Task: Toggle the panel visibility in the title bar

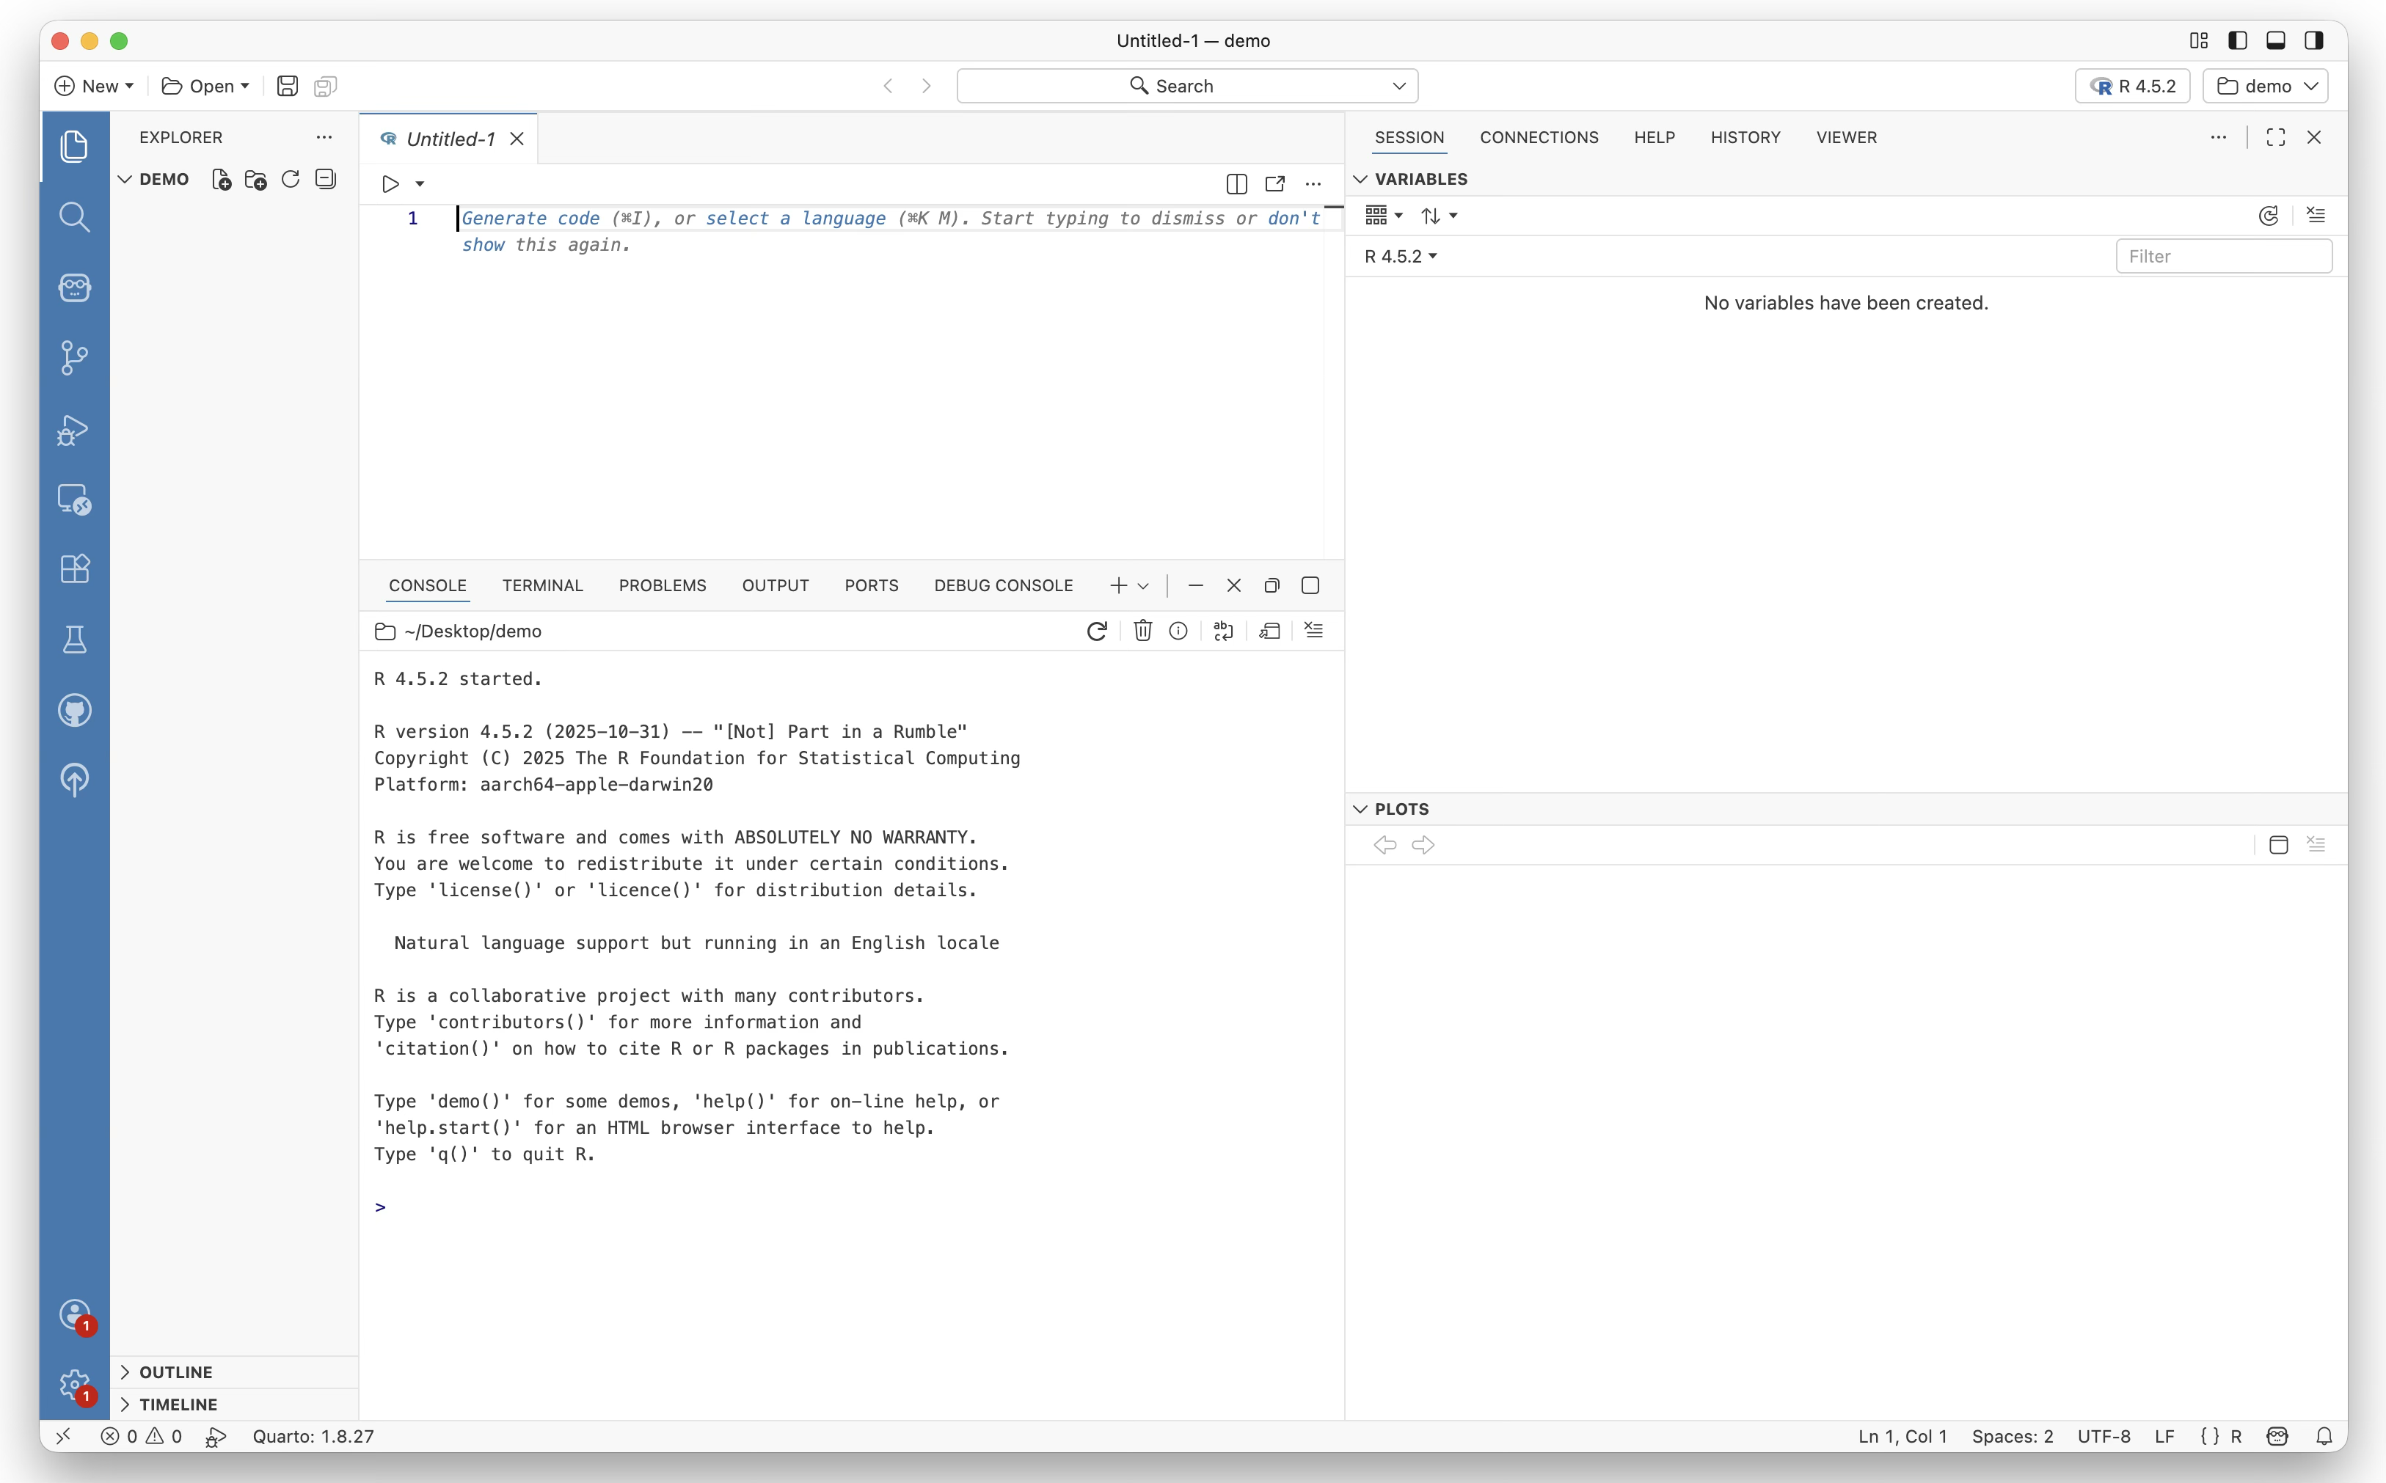Action: pos(2275,40)
